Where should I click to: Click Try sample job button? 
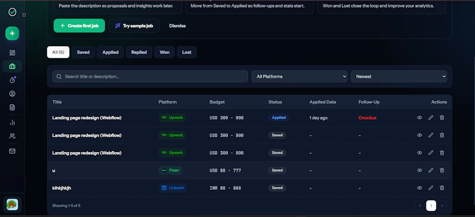point(134,25)
